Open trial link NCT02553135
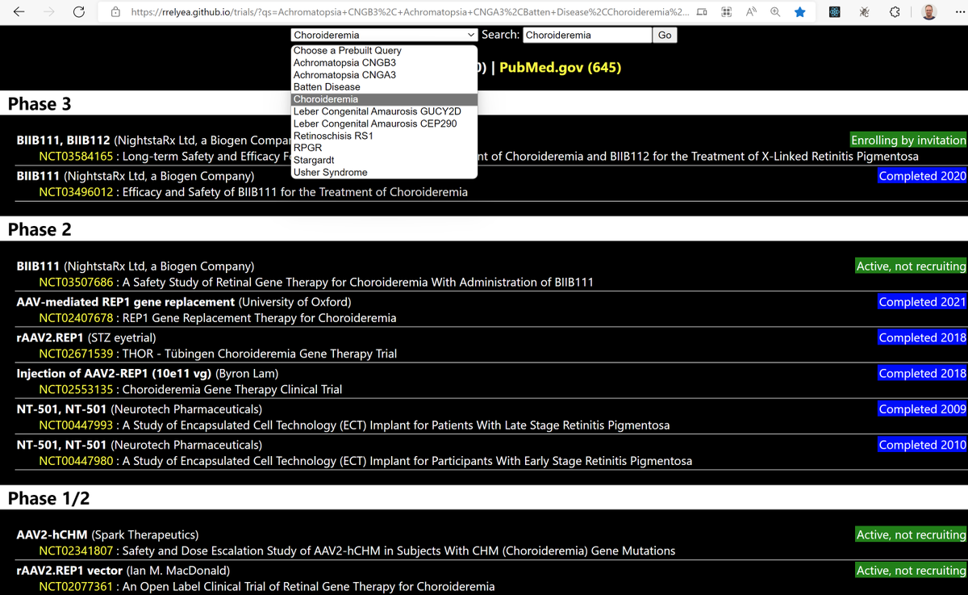The height and width of the screenshot is (595, 968). [x=76, y=389]
